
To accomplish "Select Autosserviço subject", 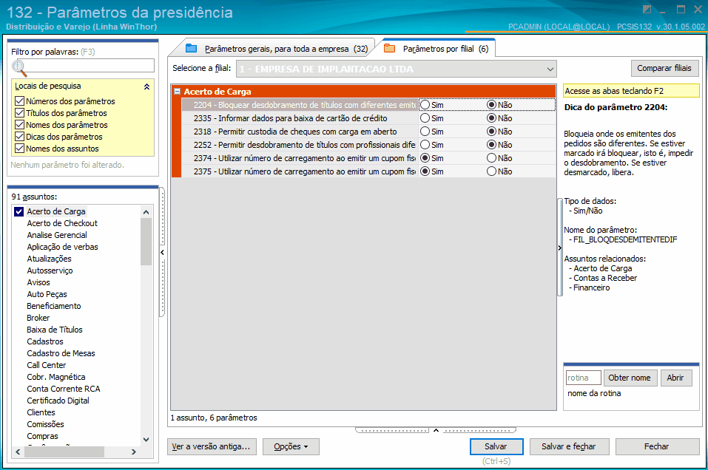I will (50, 270).
